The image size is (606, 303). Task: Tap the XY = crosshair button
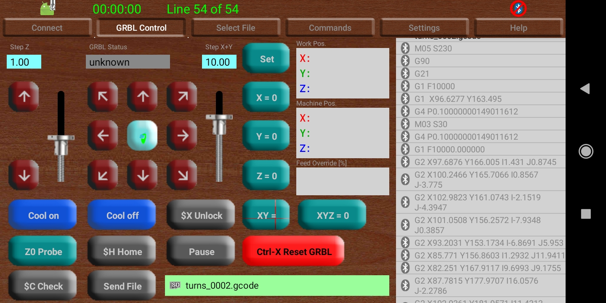pos(266,215)
